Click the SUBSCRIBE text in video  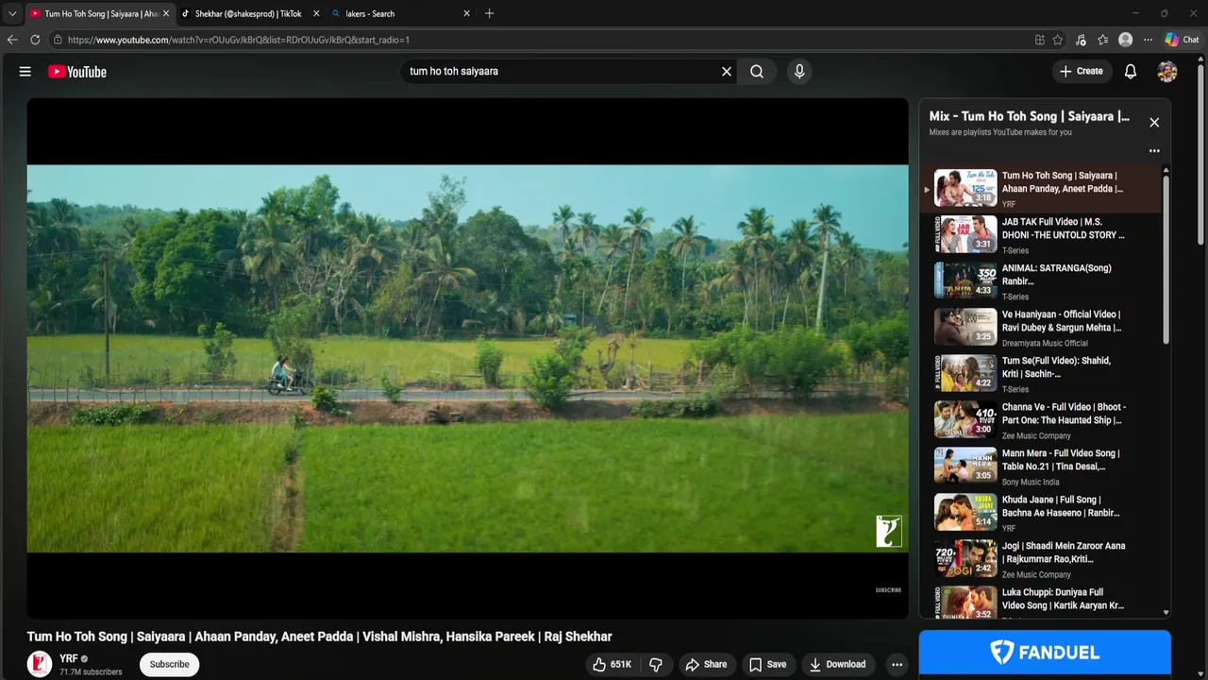pyautogui.click(x=888, y=590)
